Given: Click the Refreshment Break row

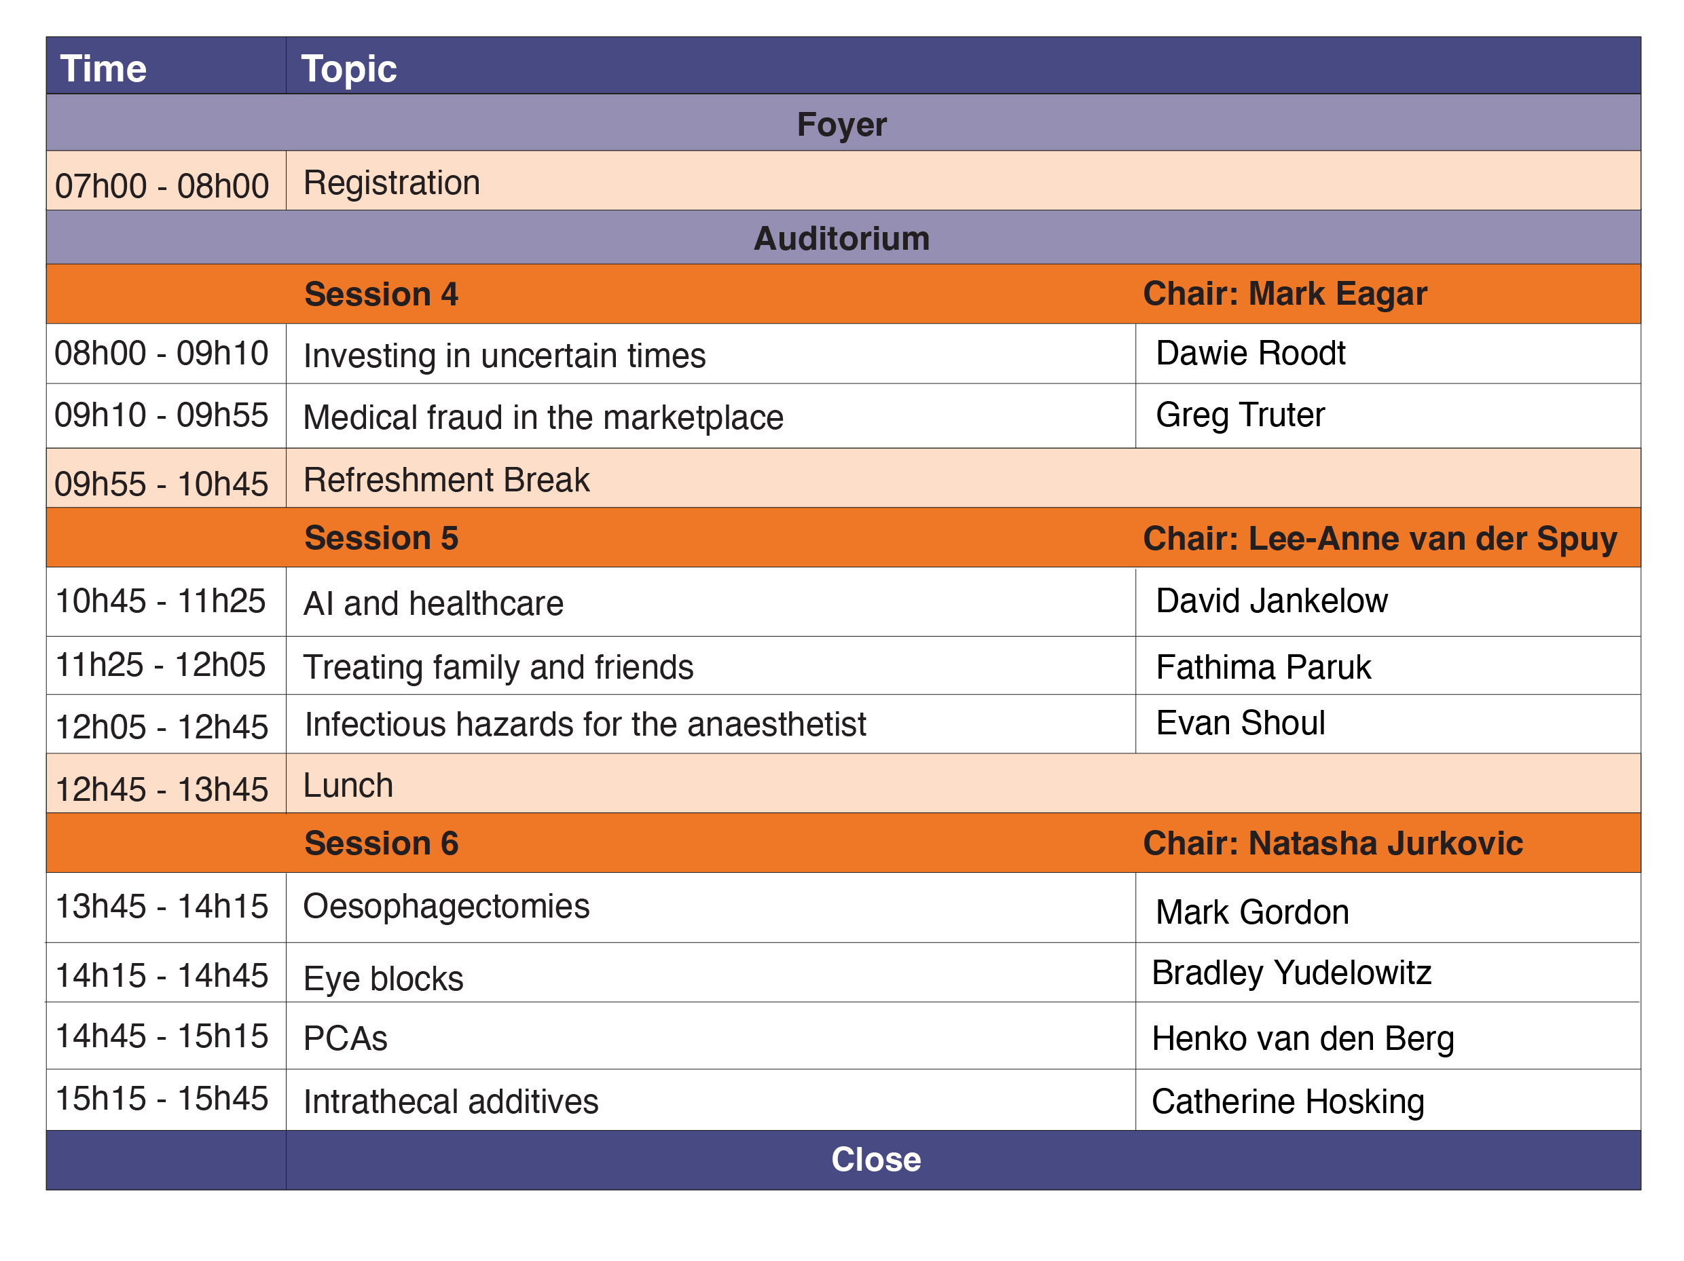Looking at the screenshot, I should [x=843, y=478].
